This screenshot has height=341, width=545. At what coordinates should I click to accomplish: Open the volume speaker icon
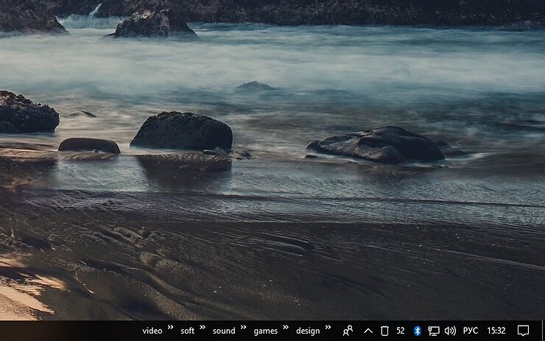pyautogui.click(x=450, y=331)
